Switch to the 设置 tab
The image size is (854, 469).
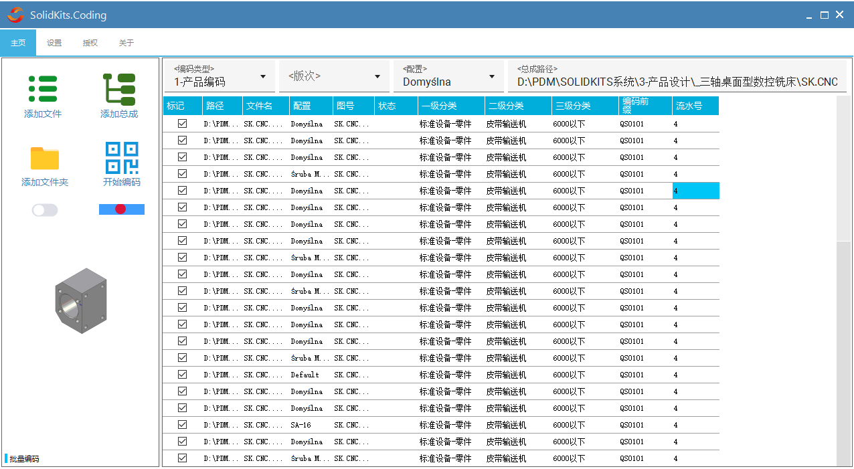[x=54, y=43]
